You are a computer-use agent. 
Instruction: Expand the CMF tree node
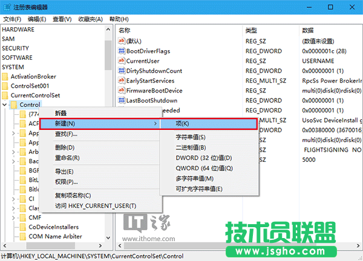(13, 217)
